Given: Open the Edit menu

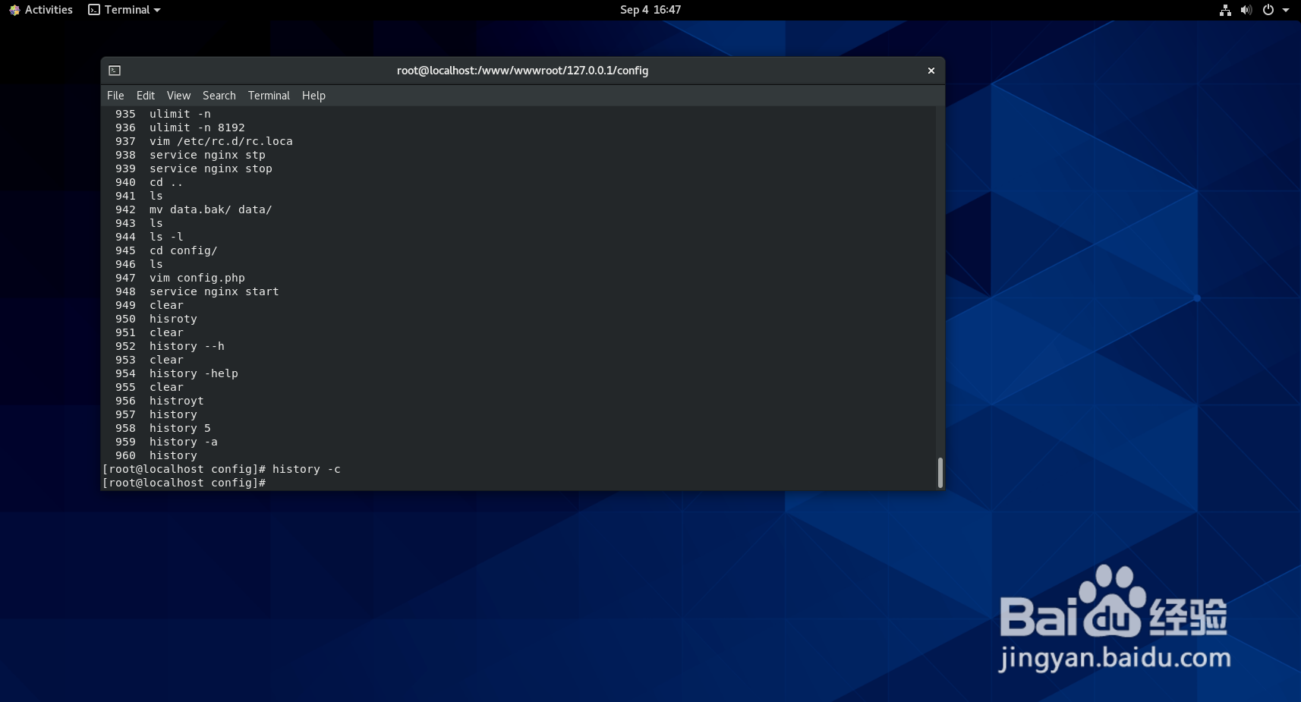Looking at the screenshot, I should pos(146,96).
